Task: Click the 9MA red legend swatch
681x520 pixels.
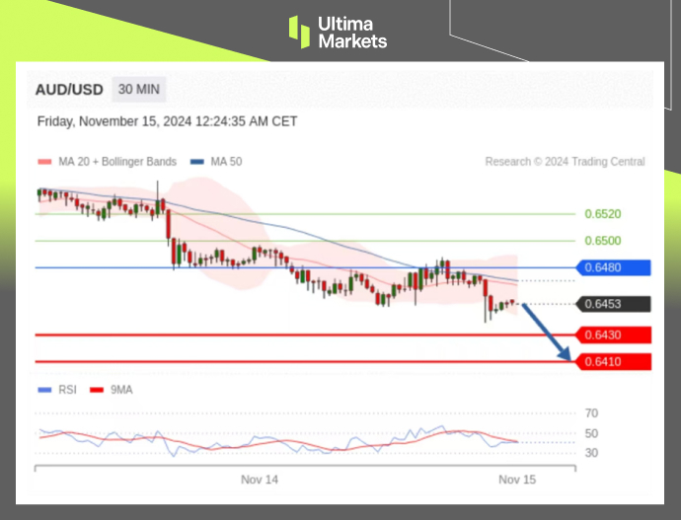Action: pos(98,390)
